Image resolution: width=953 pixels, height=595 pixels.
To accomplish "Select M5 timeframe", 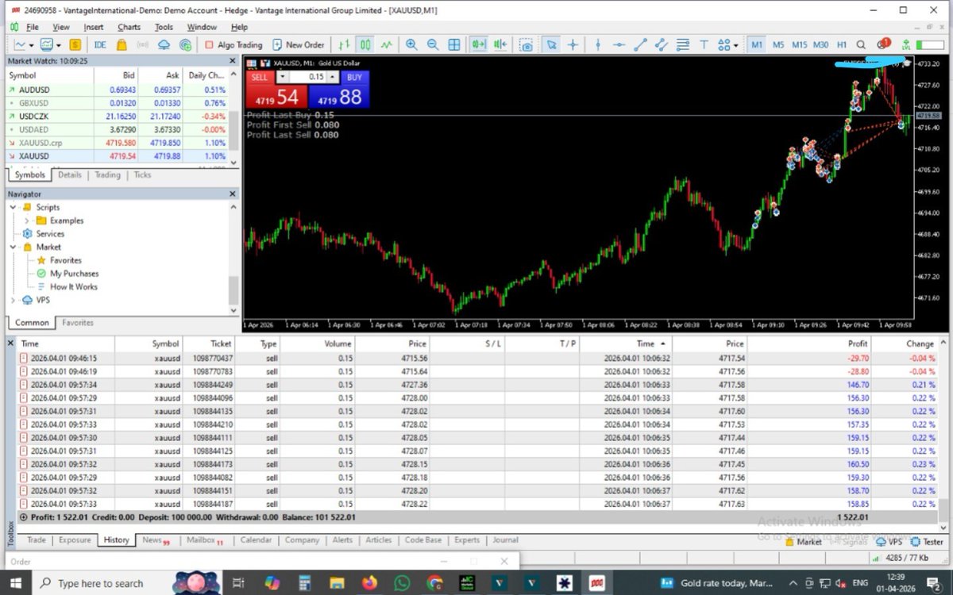I will tap(778, 45).
